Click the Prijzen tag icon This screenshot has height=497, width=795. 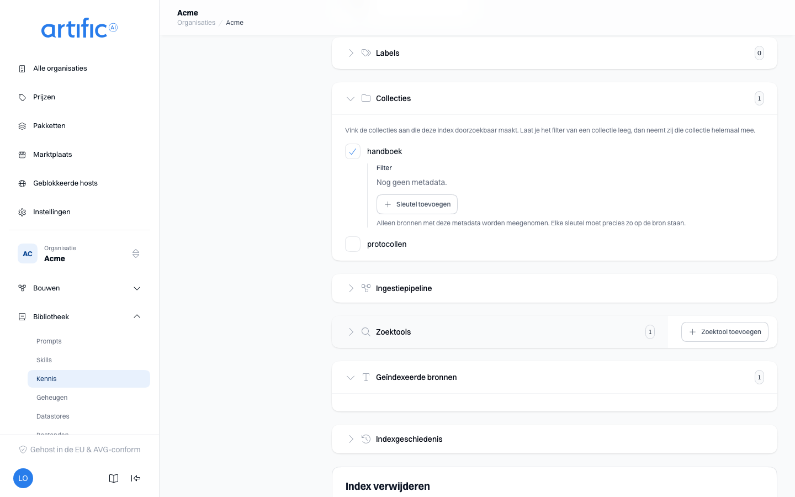pos(22,97)
